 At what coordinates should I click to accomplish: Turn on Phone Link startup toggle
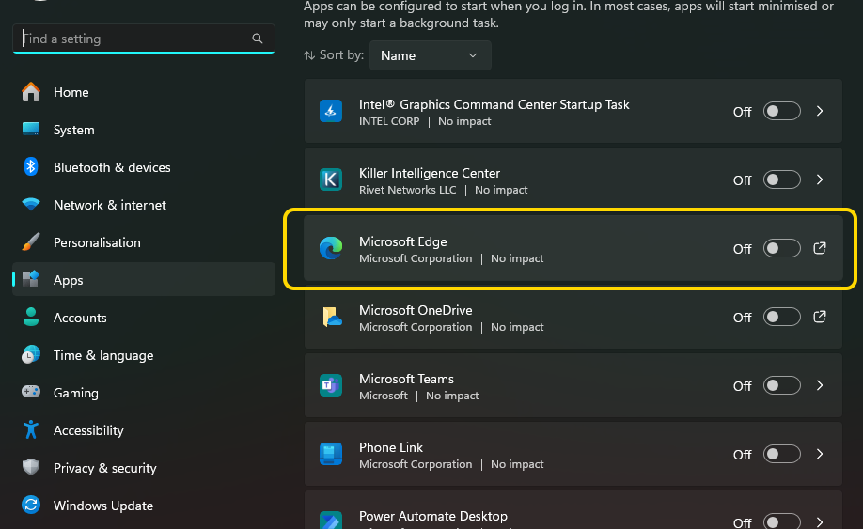pyautogui.click(x=781, y=454)
